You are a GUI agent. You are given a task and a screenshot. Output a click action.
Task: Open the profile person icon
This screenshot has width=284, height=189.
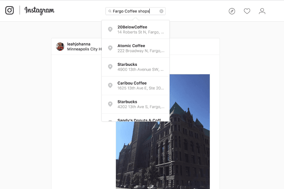[x=262, y=11]
